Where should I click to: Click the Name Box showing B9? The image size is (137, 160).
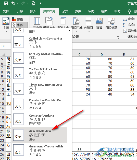tap(6, 46)
